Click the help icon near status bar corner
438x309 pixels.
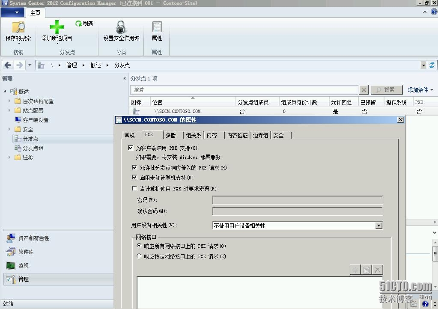[x=426, y=304]
